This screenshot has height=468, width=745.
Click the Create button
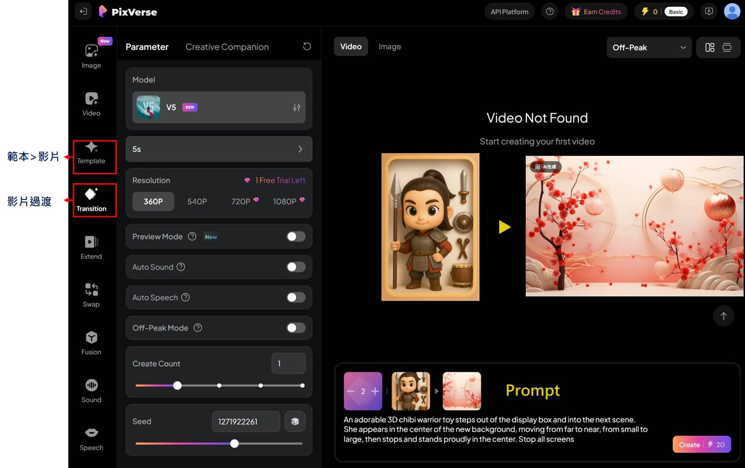(701, 445)
